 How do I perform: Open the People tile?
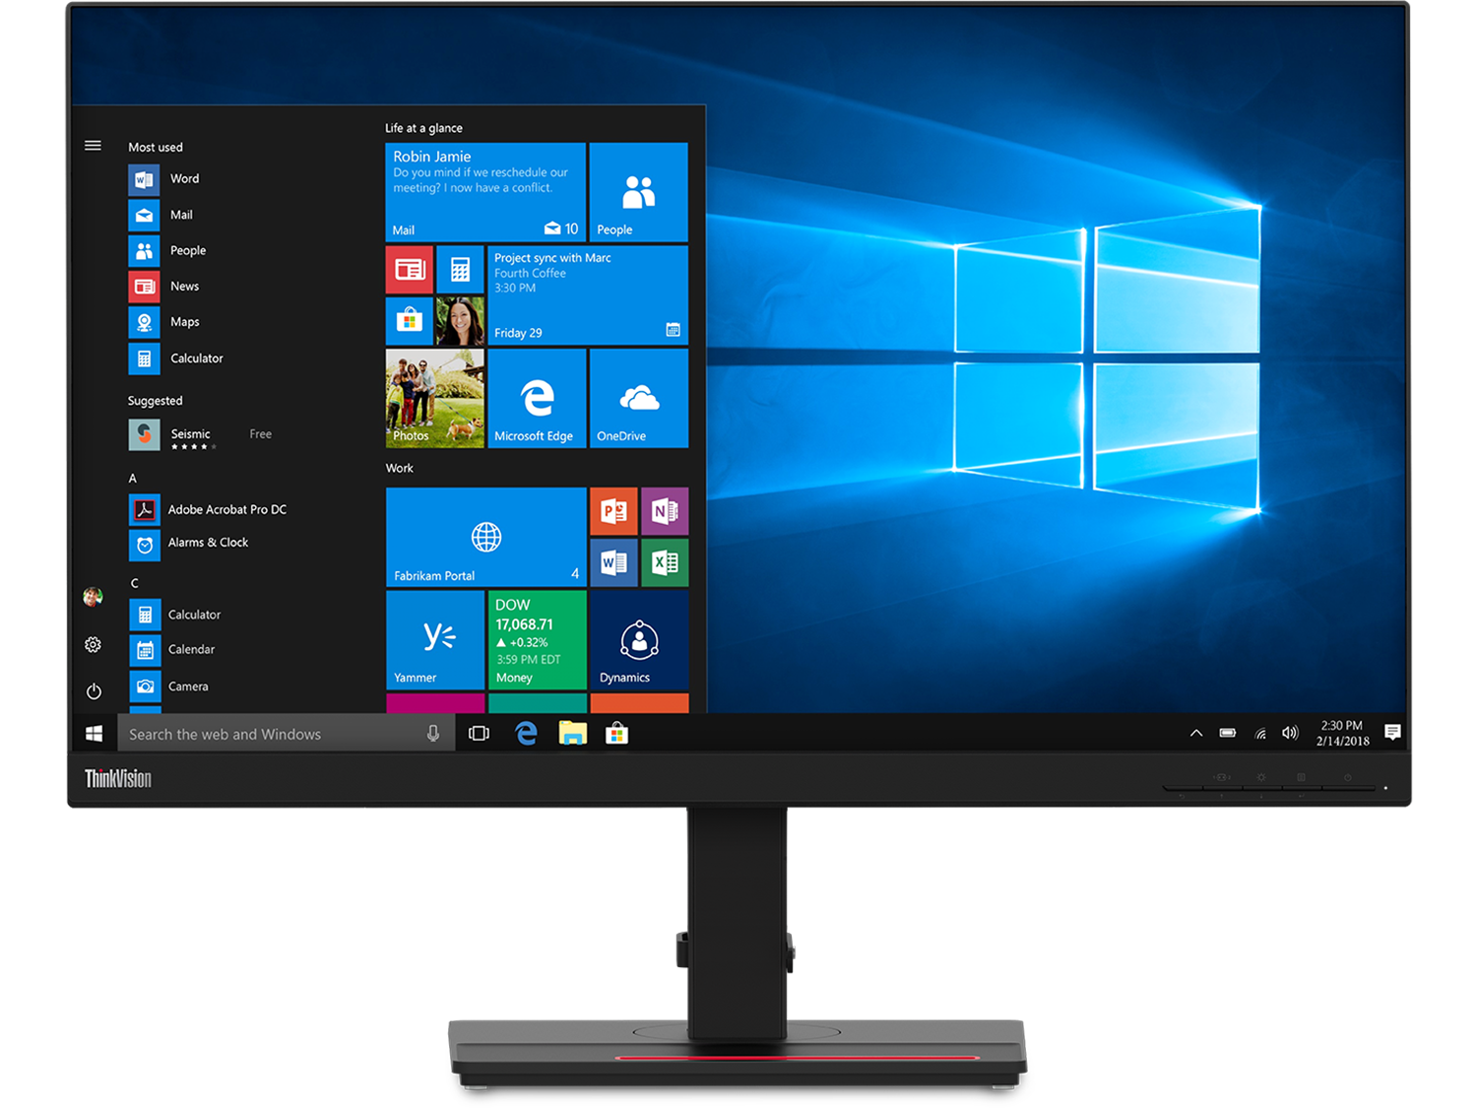coord(639,193)
